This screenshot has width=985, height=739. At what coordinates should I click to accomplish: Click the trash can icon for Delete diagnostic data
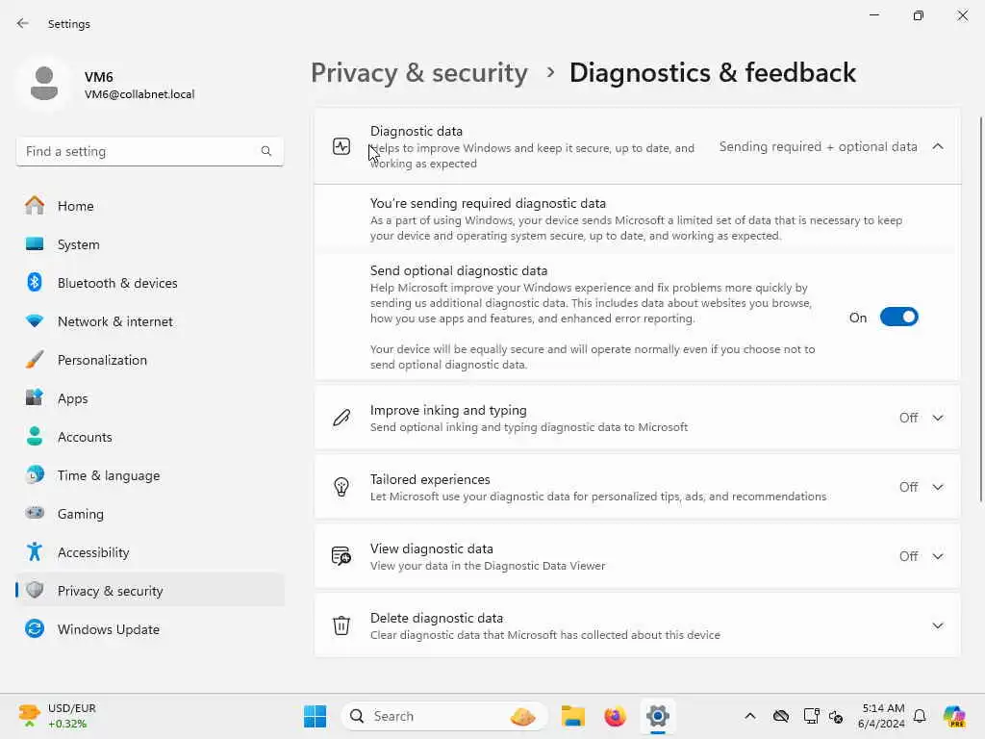[x=341, y=625]
